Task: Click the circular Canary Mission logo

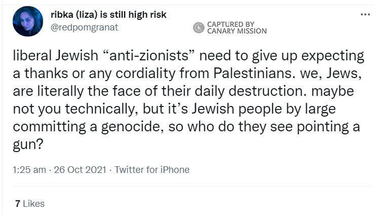Action: point(198,28)
